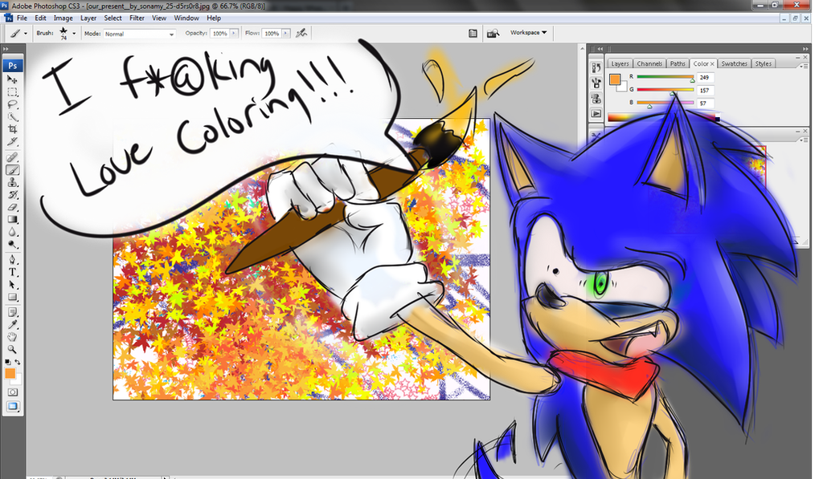This screenshot has width=823, height=479.
Task: Change the screen mode
Action: [13, 407]
